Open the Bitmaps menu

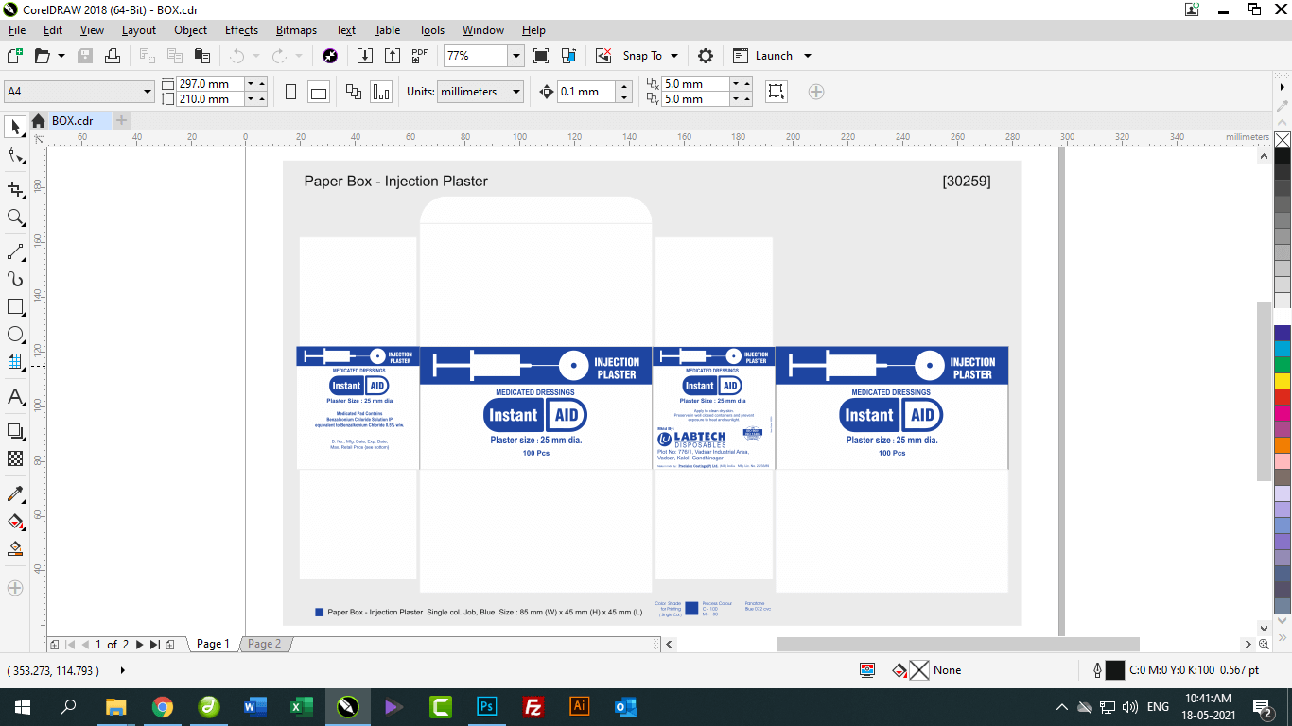(296, 30)
